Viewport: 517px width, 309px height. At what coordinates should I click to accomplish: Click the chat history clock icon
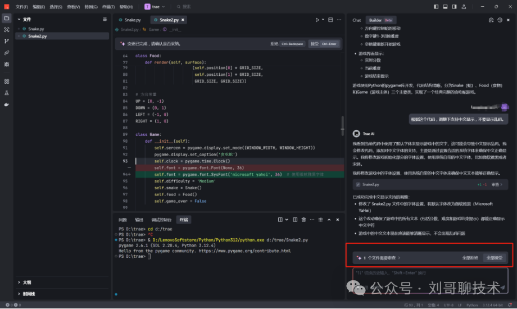tap(500, 20)
